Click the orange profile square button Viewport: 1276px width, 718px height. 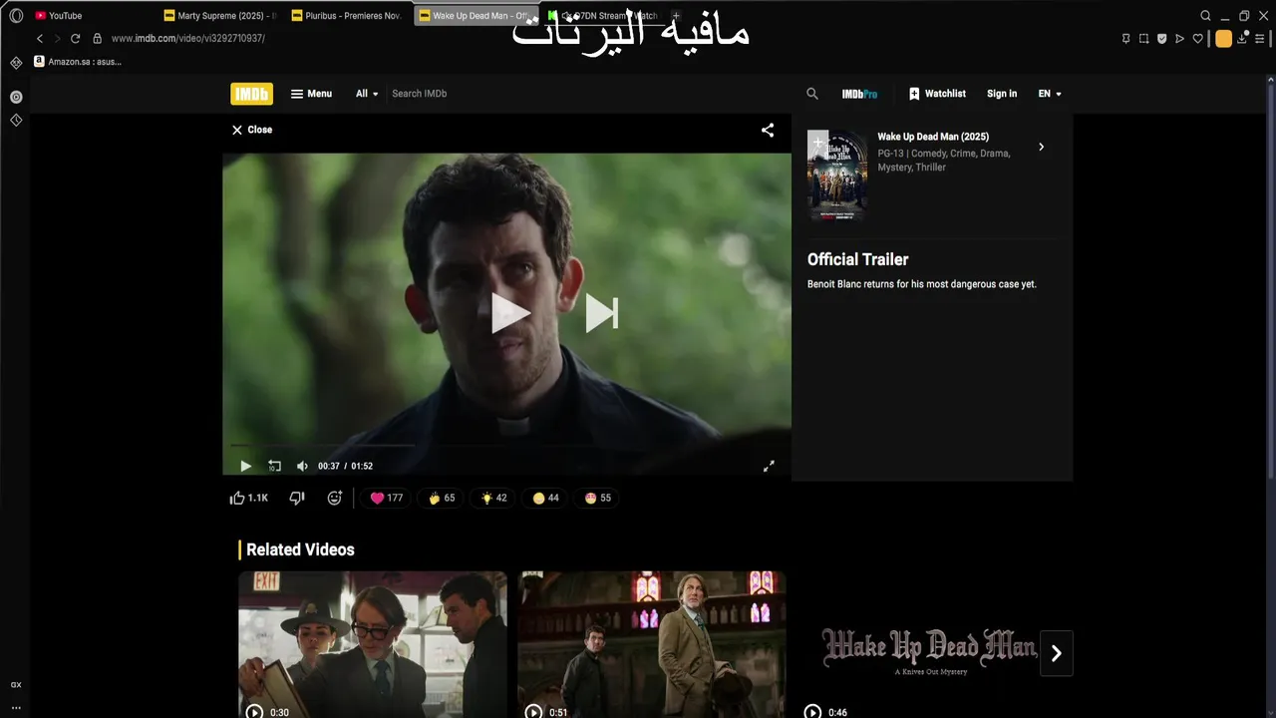(1223, 39)
